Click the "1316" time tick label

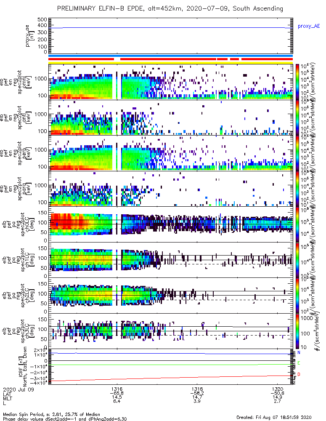[x=117, y=389]
